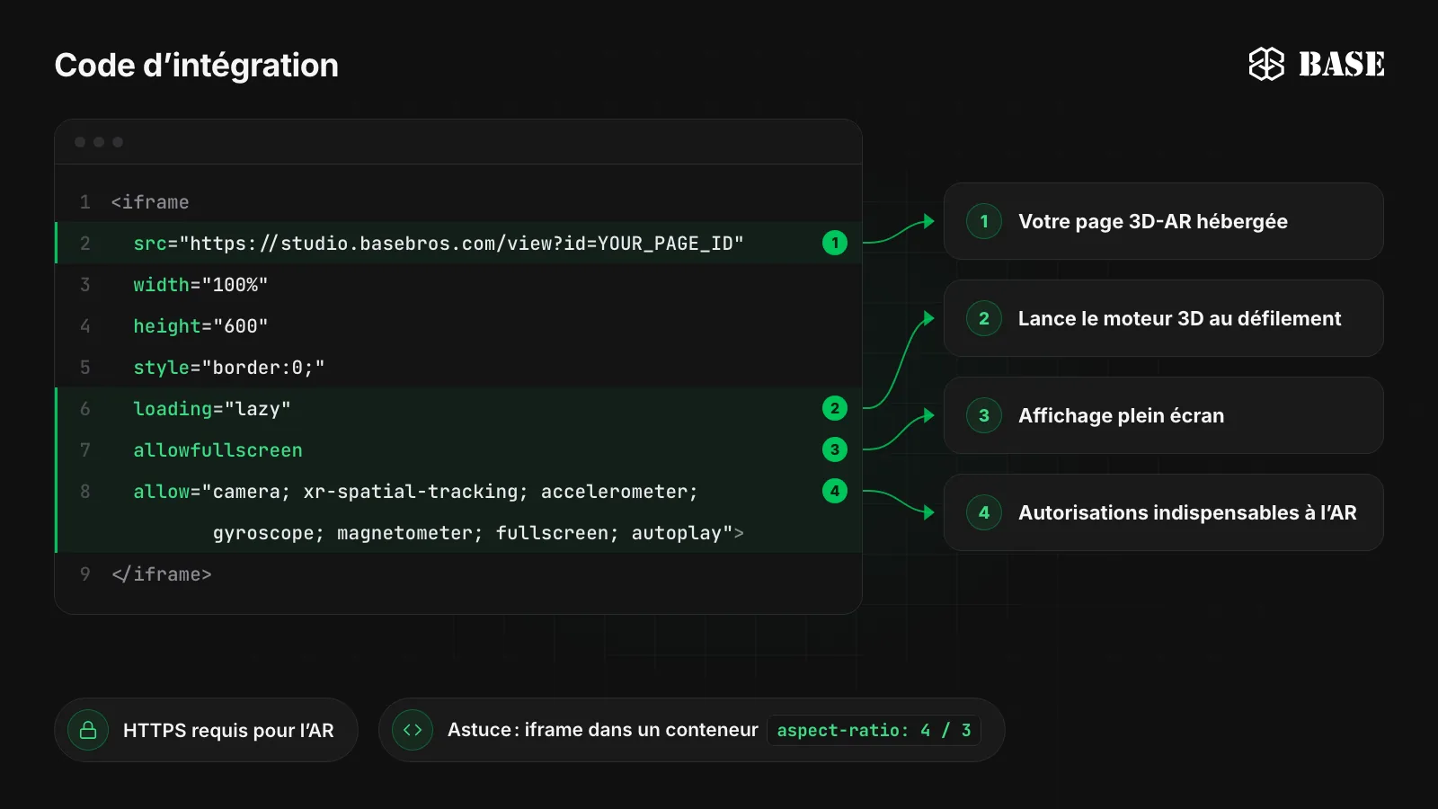Click the allowfullscreen attribute on line 7
The width and height of the screenshot is (1438, 809).
217,450
